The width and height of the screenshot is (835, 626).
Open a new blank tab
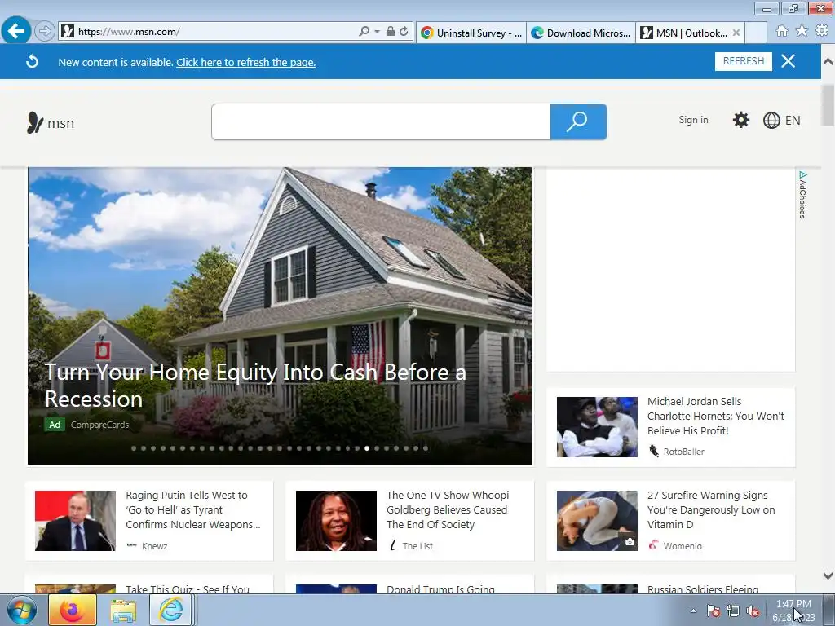pyautogui.click(x=756, y=33)
